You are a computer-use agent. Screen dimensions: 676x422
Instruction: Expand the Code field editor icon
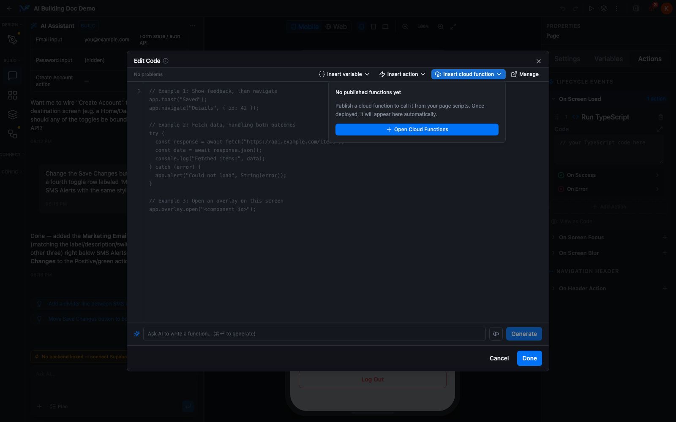(x=660, y=129)
